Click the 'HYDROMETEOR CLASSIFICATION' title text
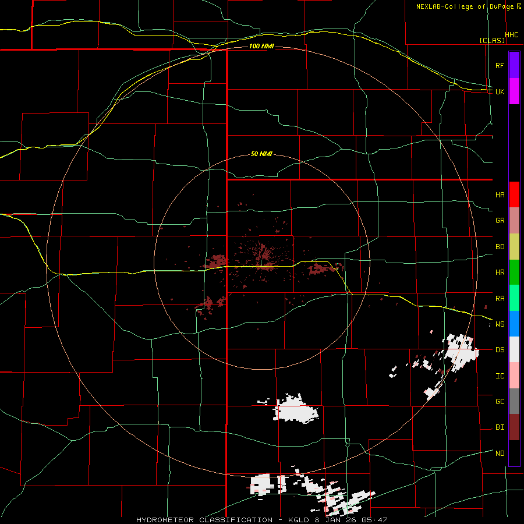524x524 pixels. point(204,520)
